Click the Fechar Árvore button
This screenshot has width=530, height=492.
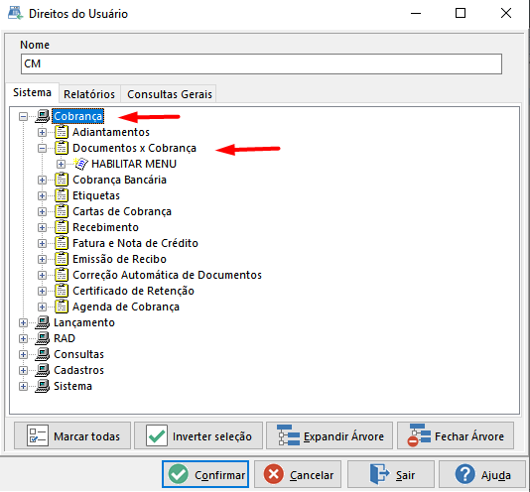[x=456, y=435]
